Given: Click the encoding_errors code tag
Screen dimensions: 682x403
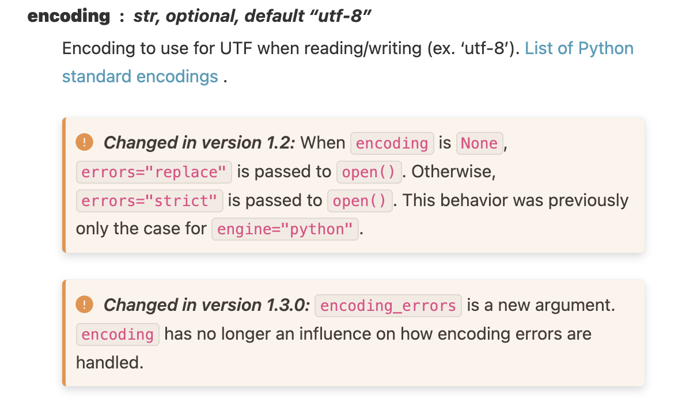Looking at the screenshot, I should pyautogui.click(x=388, y=306).
